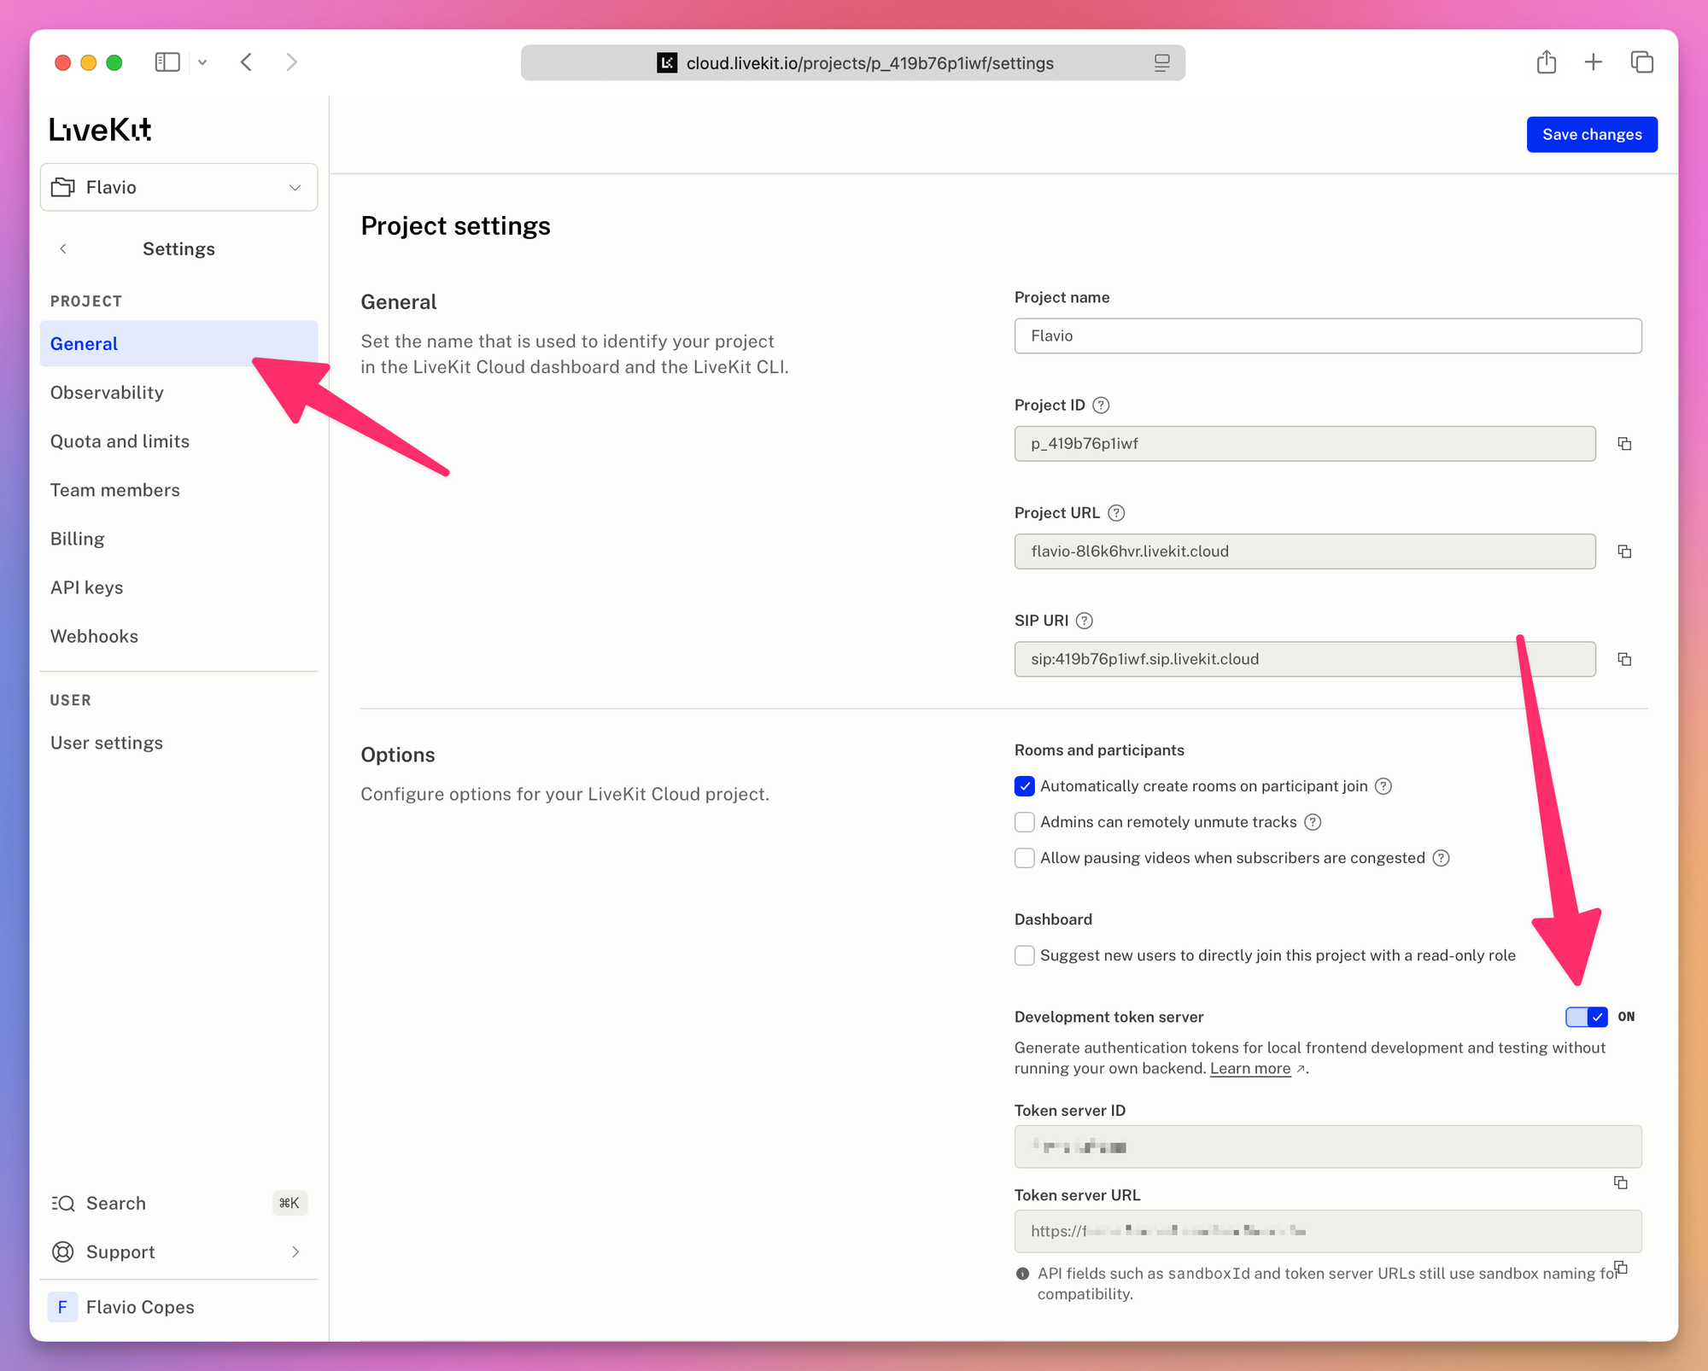Select General in the sidebar

[x=178, y=344]
